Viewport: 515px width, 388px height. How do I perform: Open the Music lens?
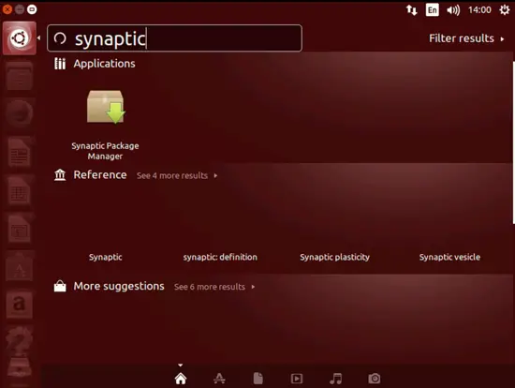(x=335, y=379)
